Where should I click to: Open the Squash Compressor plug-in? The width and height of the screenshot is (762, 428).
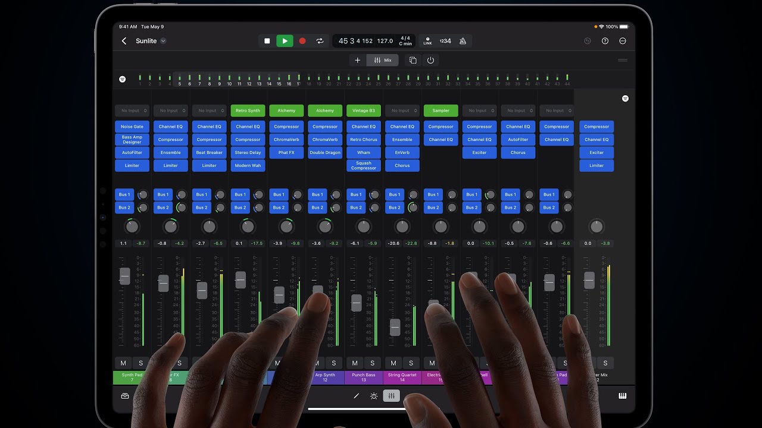click(x=364, y=166)
